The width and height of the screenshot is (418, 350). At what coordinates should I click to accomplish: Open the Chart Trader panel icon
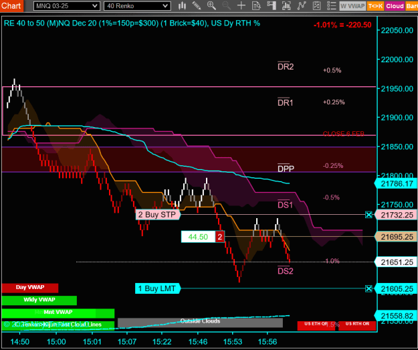[x=272, y=5]
